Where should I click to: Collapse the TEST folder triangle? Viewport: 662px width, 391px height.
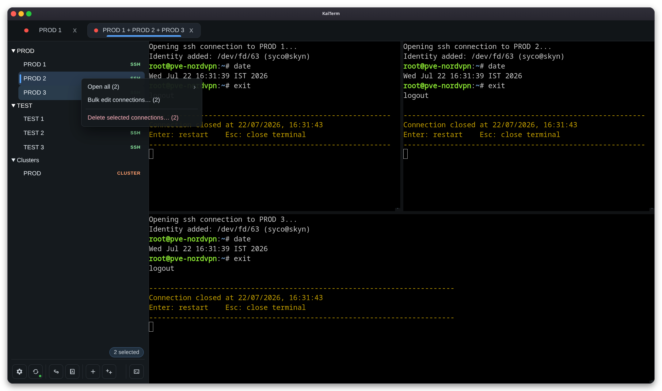13,106
